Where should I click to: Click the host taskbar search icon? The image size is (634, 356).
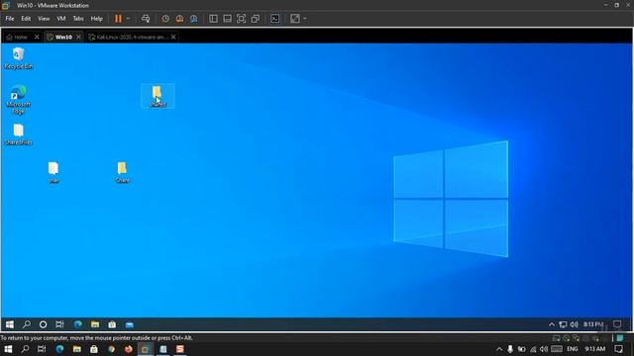coord(25,349)
